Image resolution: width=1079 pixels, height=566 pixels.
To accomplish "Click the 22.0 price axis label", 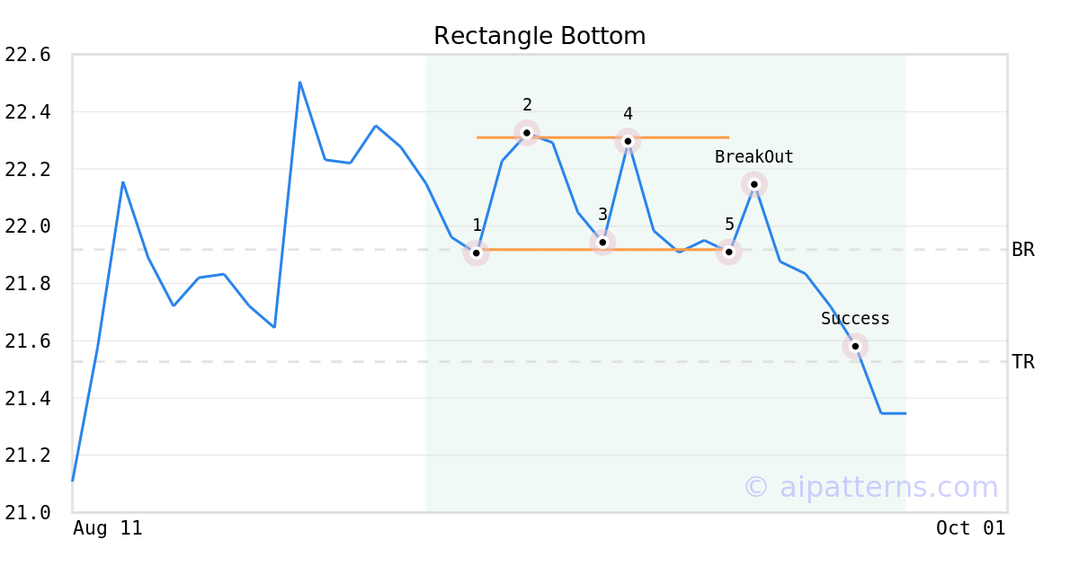I will 27,226.
